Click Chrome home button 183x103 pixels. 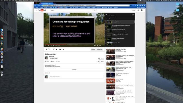pyautogui.click(x=41, y=5)
